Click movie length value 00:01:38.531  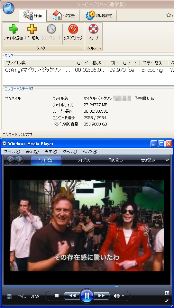[96, 111]
